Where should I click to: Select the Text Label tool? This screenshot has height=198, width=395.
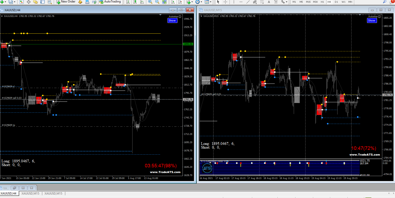point(276,2)
